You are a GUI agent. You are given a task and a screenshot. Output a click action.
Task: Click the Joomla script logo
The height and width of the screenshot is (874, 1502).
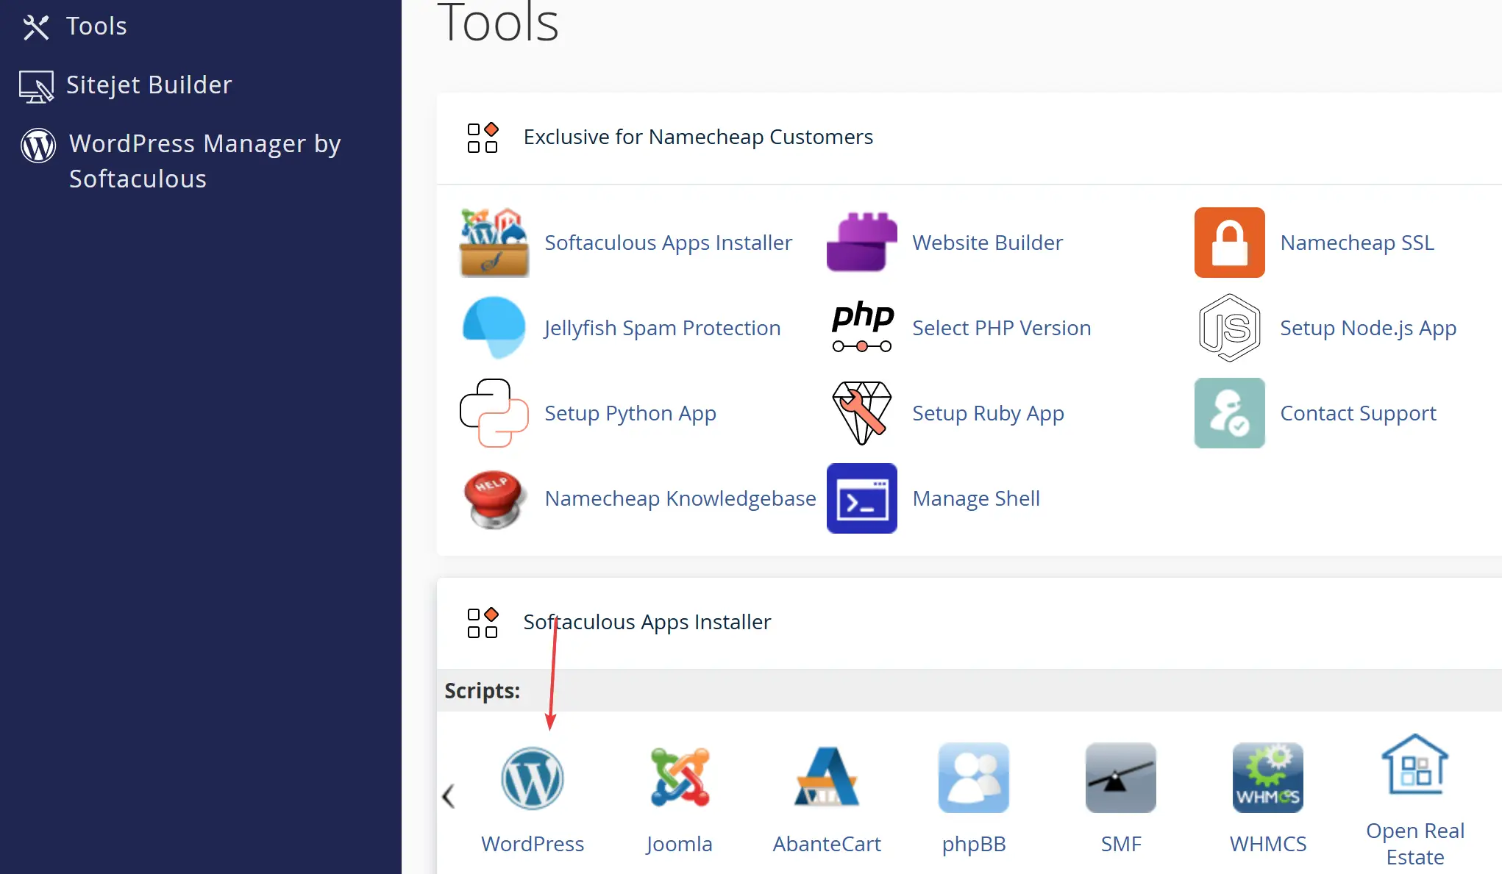[x=680, y=778]
